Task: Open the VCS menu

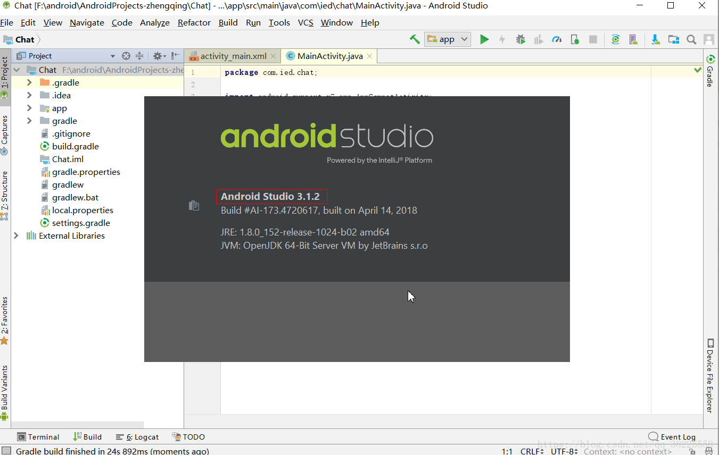Action: (305, 22)
